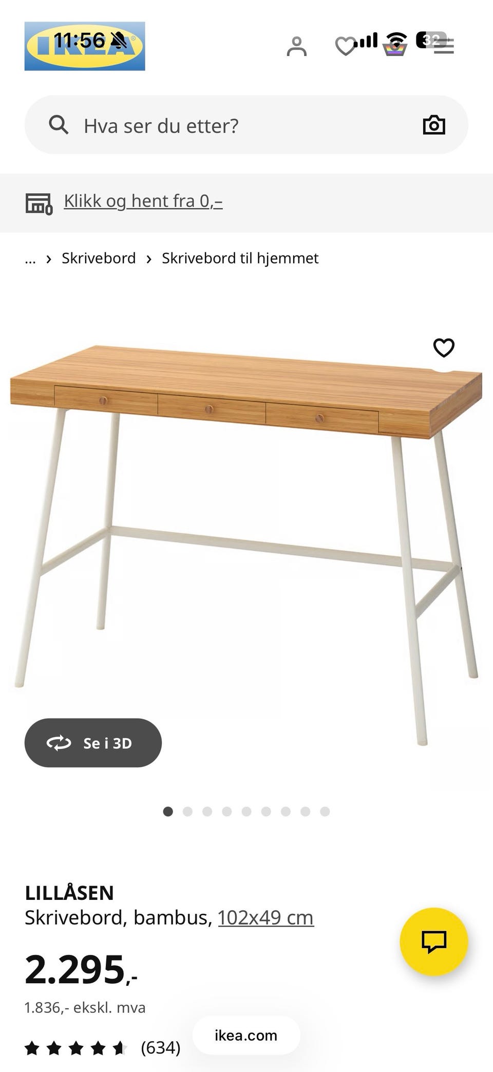This screenshot has height=1072, width=493.
Task: Open the user profile icon
Action: pyautogui.click(x=296, y=46)
